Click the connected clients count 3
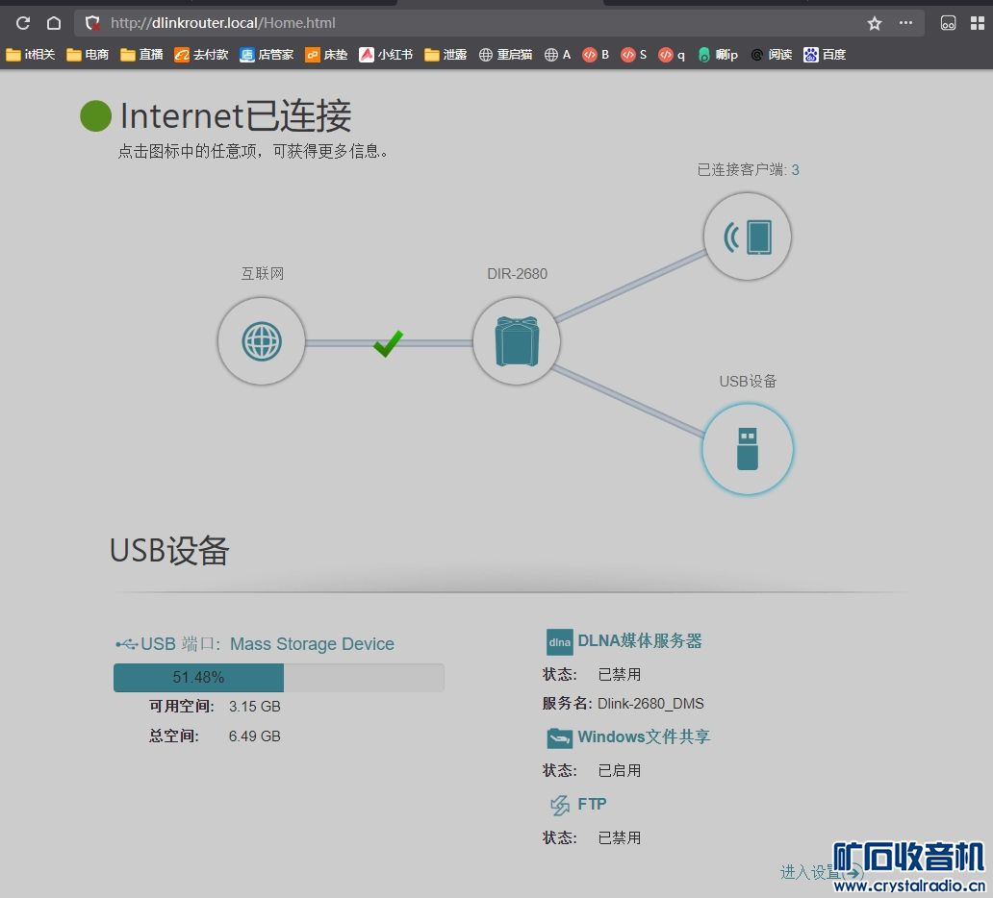The image size is (993, 898). tap(796, 170)
